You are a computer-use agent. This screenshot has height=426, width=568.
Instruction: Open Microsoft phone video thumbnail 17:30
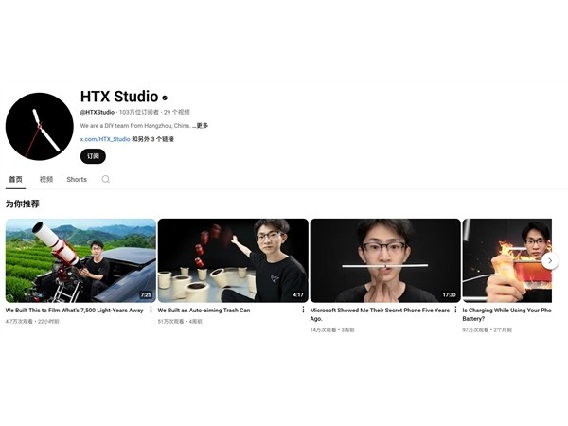coord(385,260)
